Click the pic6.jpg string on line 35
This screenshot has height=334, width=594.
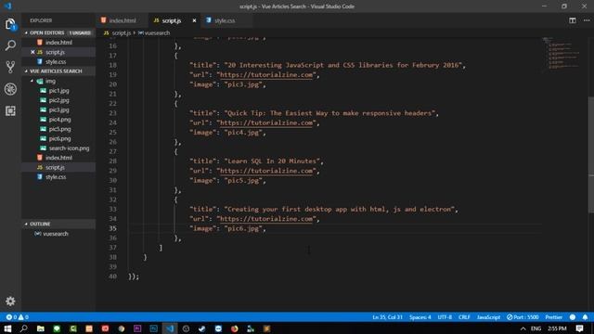[x=243, y=228]
